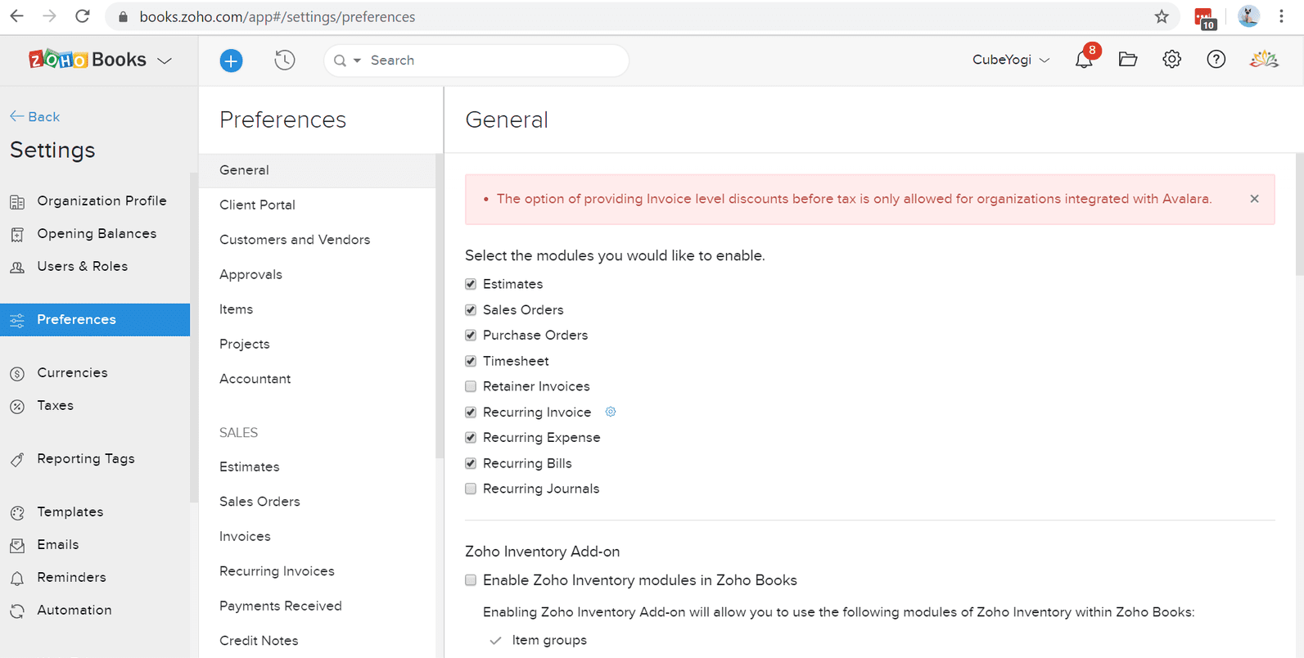
Task: Click the Reminders bell icon in sidebar
Action: tap(17, 579)
